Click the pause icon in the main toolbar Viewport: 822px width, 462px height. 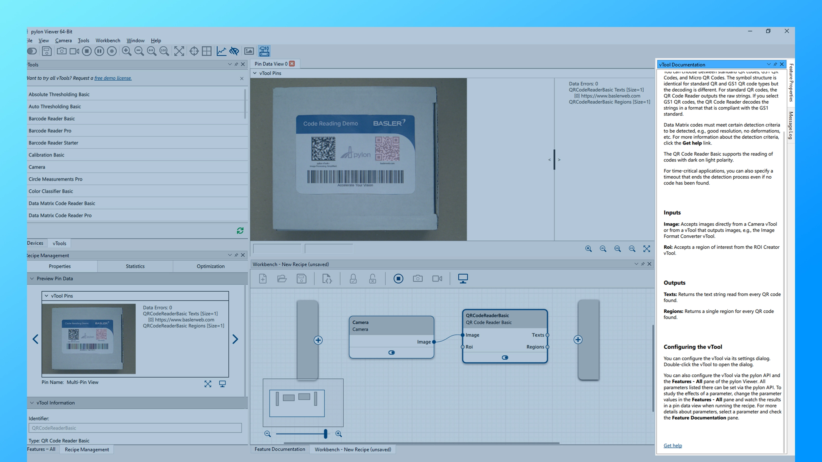click(99, 51)
